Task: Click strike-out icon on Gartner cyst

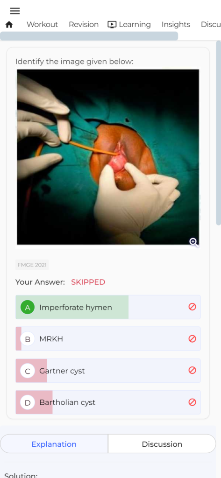Action: (x=192, y=370)
